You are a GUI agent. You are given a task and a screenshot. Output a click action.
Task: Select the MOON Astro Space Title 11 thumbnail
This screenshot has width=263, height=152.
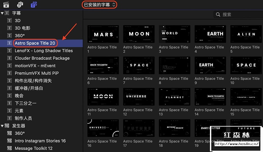pos(103,97)
